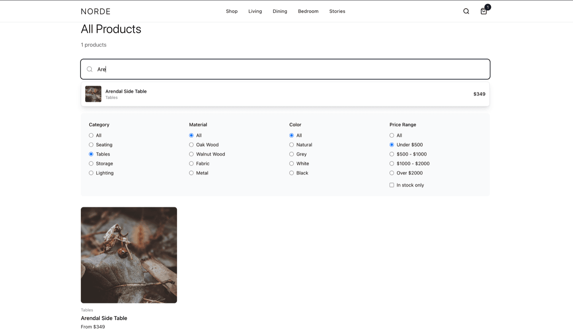
Task: Choose Oak Wood under Material
Action: pos(191,145)
